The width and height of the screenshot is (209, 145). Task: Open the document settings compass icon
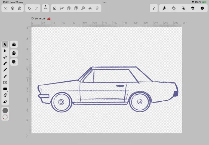pyautogui.click(x=13, y=8)
